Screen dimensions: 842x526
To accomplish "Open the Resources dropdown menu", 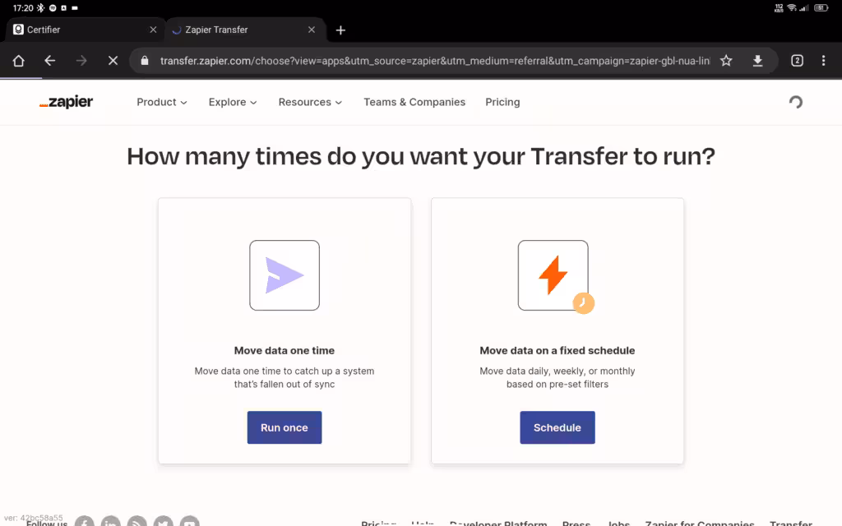I will tap(310, 102).
